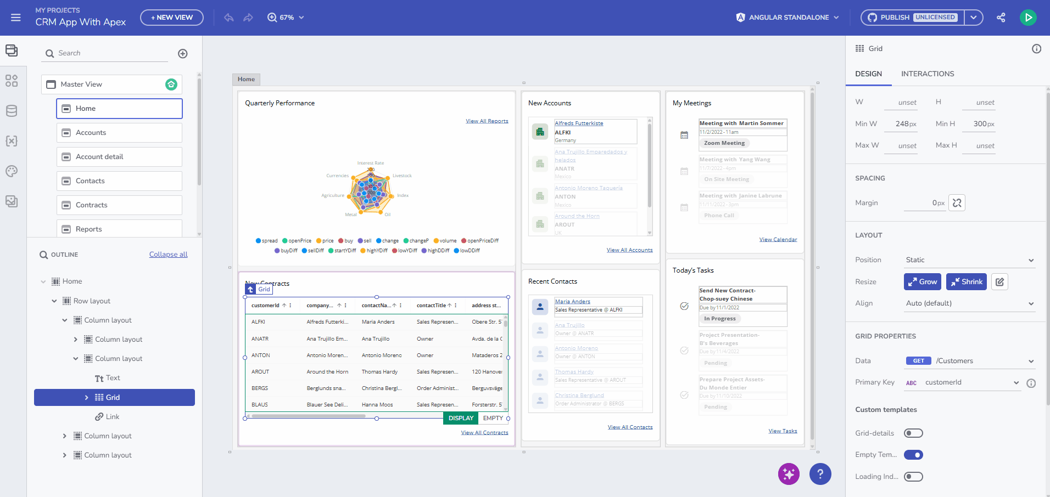Turn on the Loading Indicator toggle
Image resolution: width=1050 pixels, height=497 pixels.
click(x=913, y=477)
